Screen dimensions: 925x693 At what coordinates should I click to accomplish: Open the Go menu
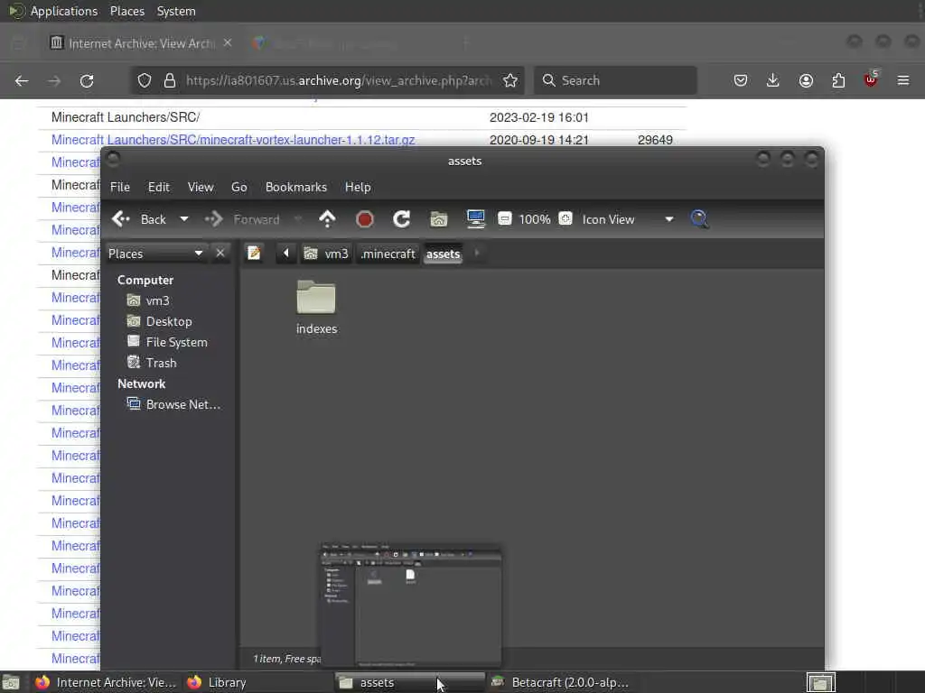pos(238,187)
